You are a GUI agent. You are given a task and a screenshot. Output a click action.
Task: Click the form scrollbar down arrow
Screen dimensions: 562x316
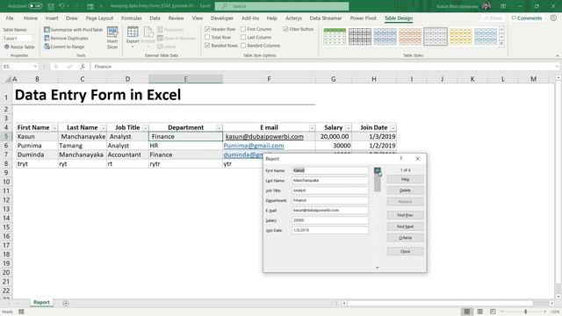(x=378, y=268)
